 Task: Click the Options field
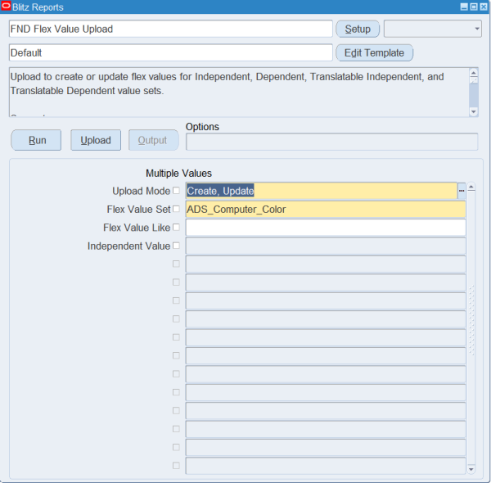(331, 142)
